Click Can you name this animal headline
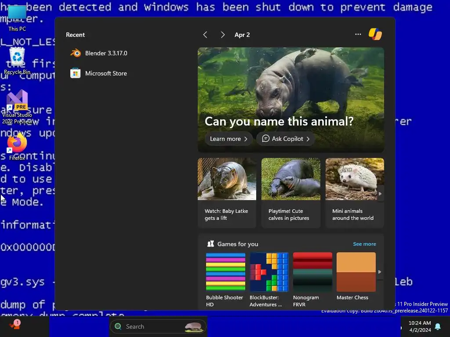Viewport: 450px width, 337px height. coord(279,122)
